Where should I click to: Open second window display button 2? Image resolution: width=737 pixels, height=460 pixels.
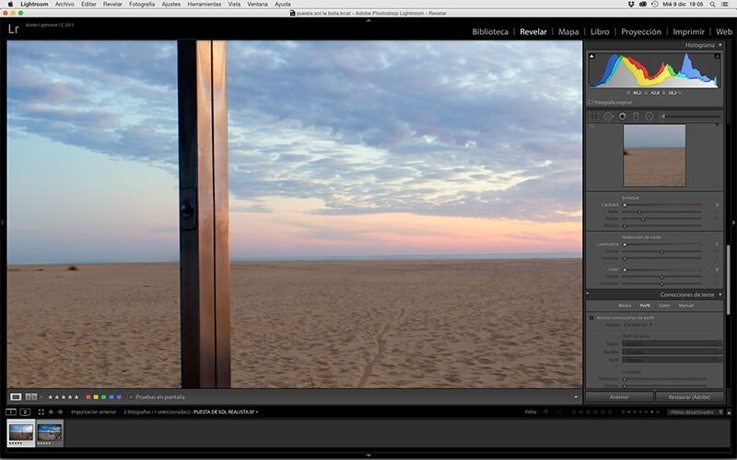point(25,412)
